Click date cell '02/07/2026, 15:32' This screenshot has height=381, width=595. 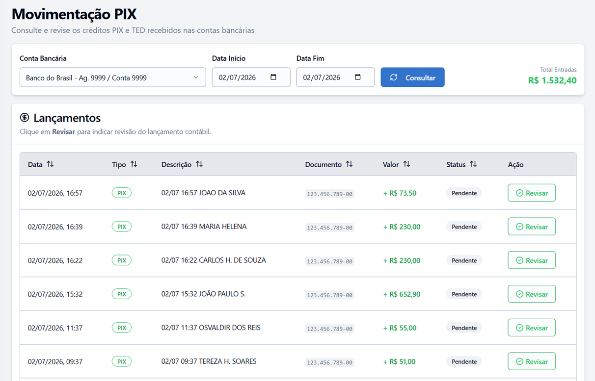pos(55,294)
